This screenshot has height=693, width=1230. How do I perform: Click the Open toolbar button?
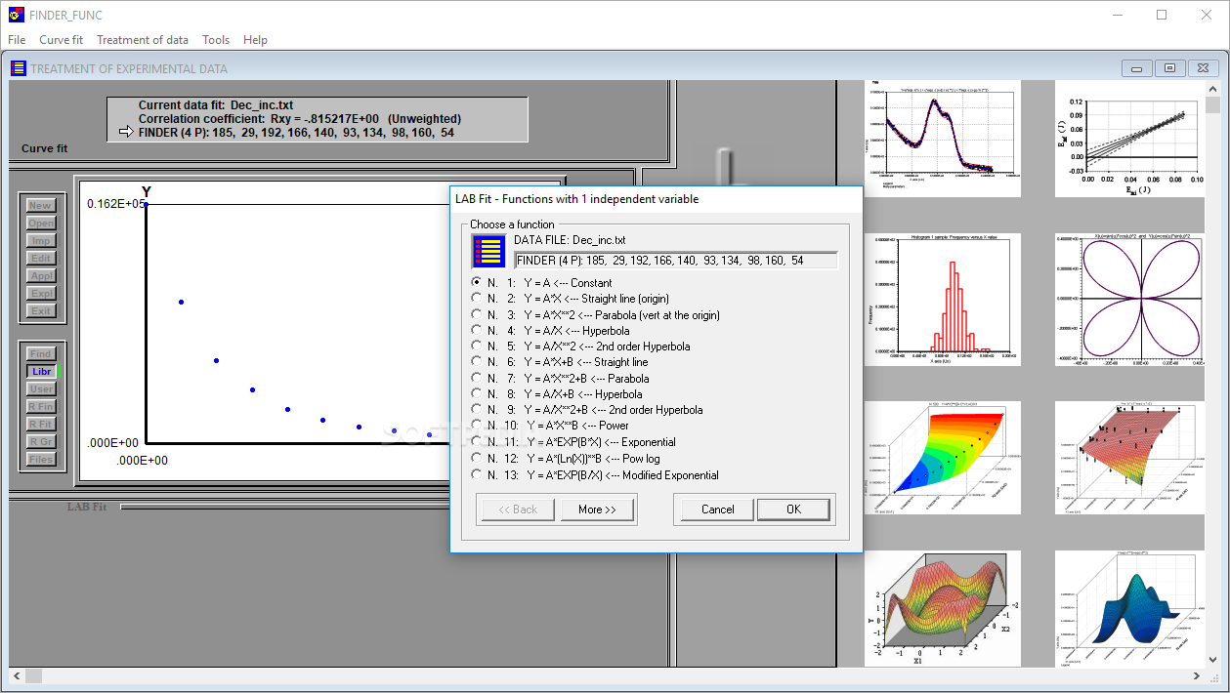[41, 224]
